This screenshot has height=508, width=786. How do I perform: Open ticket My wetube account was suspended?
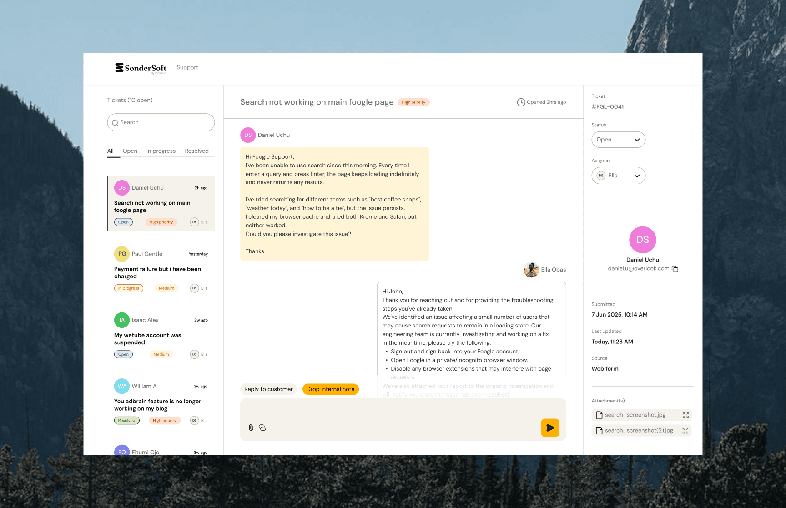(161, 336)
